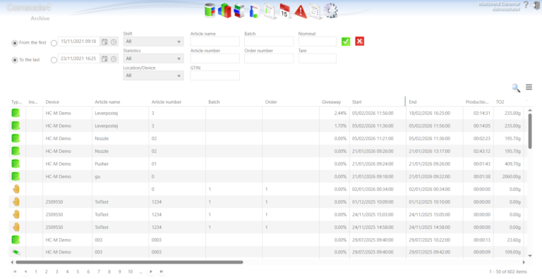Screen dimensions: 542x279
Task: Click the Batch filter input field
Action: click(x=269, y=42)
